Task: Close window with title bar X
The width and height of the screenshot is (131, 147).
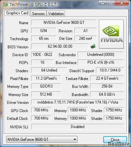Action: coord(122,3)
